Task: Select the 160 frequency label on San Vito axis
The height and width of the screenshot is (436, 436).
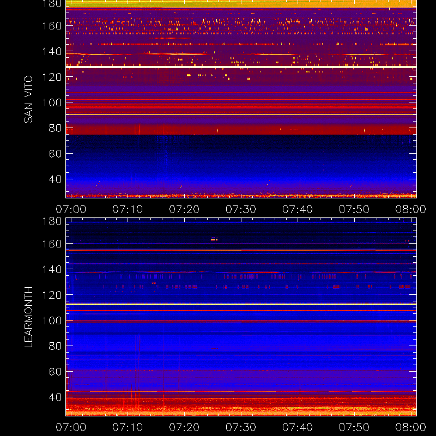Action: (x=52, y=26)
